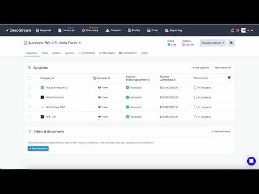Click the blue New document button

38,149
